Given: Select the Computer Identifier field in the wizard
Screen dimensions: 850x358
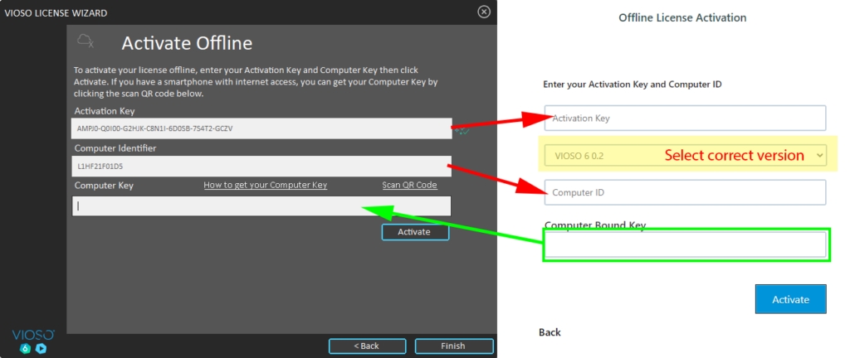Looking at the screenshot, I should (x=261, y=167).
